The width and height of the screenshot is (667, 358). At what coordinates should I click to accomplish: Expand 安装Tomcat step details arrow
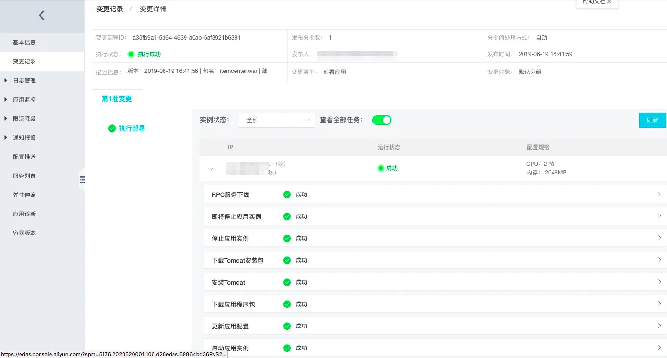pyautogui.click(x=659, y=282)
